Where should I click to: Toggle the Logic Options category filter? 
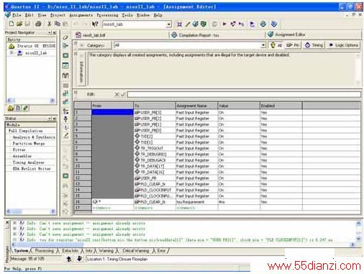344,45
